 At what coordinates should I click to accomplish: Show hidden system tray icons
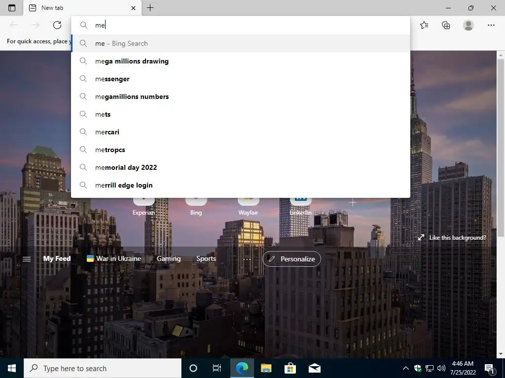pos(406,368)
